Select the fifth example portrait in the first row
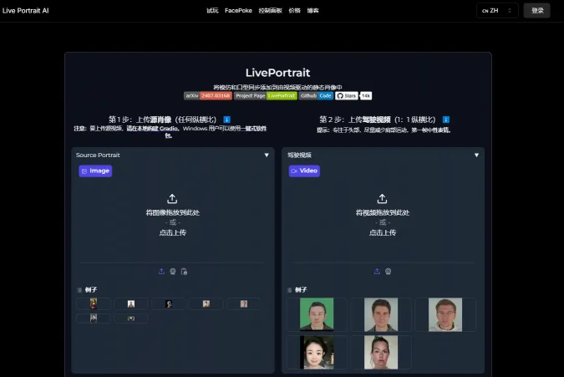 pyautogui.click(x=244, y=304)
